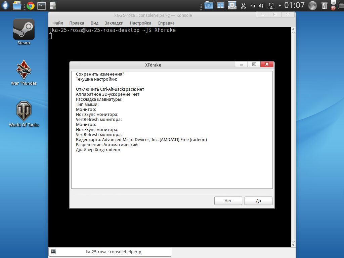Open the file manager folder icon in panel
The height and width of the screenshot is (258, 344).
pos(17,5)
